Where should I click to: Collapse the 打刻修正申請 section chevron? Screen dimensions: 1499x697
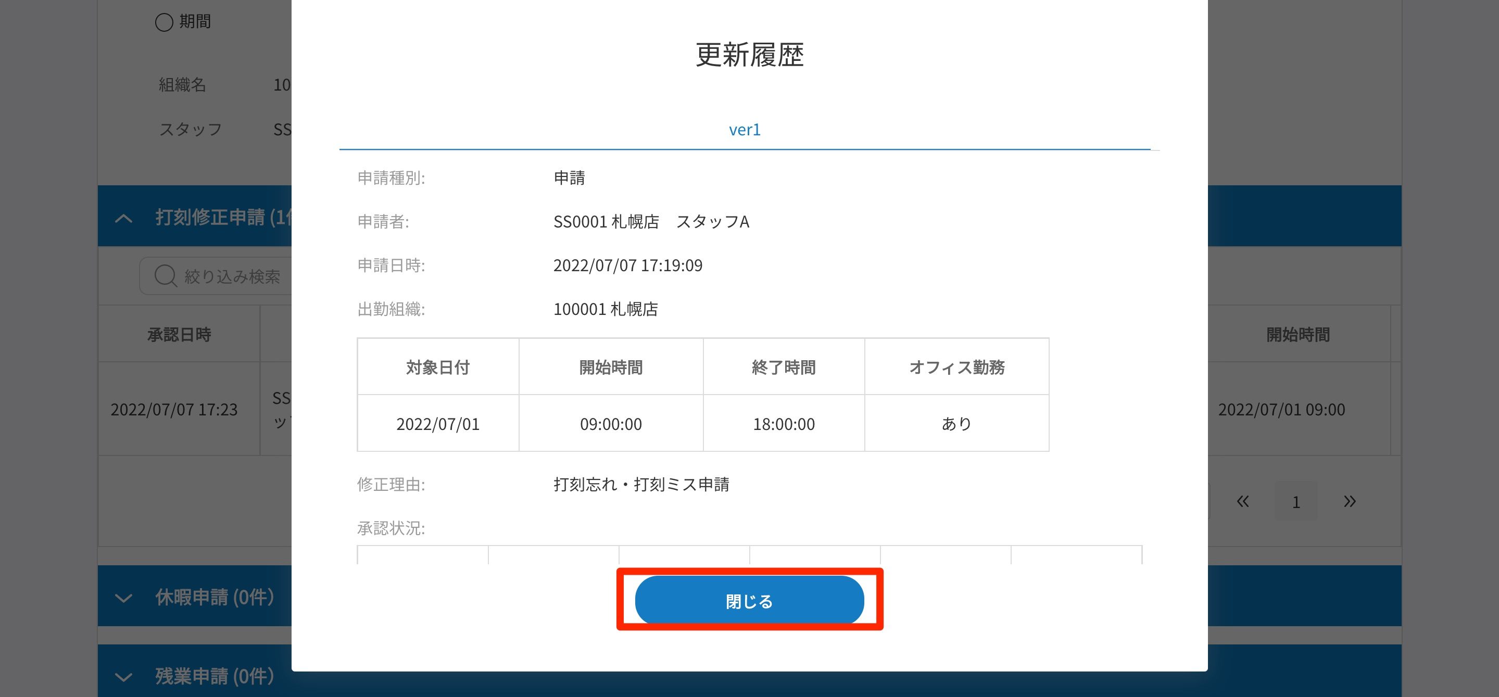pos(123,218)
